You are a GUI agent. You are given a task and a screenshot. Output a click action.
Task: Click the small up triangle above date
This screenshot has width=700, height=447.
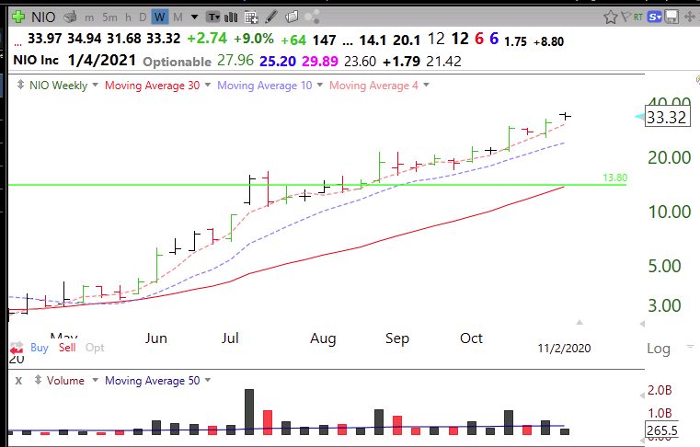[x=580, y=322]
